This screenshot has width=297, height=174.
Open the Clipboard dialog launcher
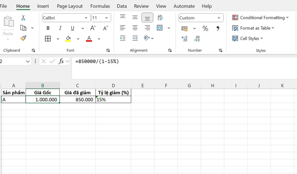coord(33,50)
